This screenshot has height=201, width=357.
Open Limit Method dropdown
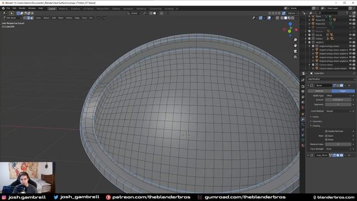339,111
